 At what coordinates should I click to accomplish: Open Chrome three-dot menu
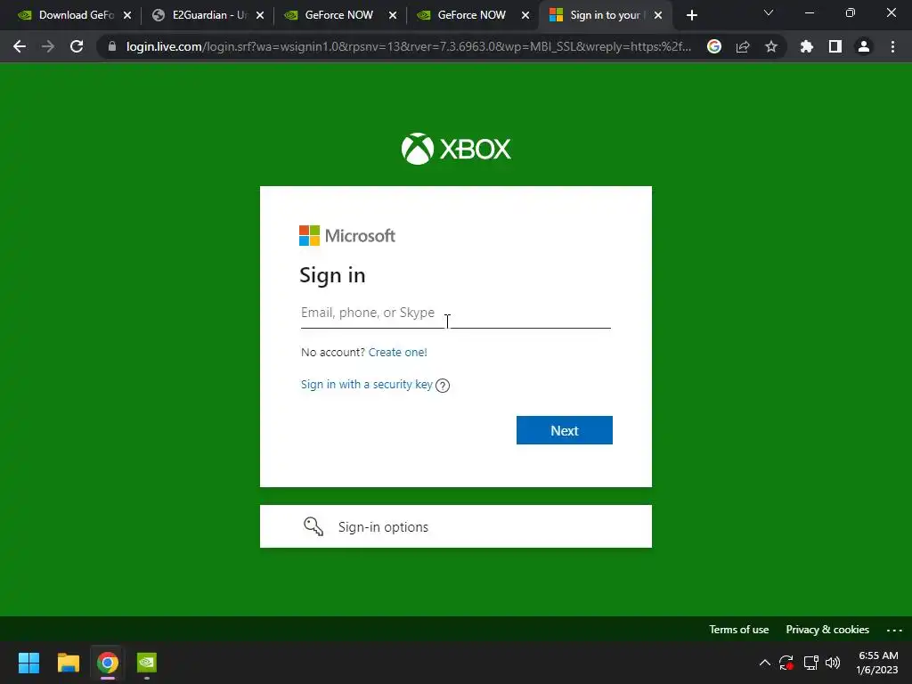pos(892,46)
